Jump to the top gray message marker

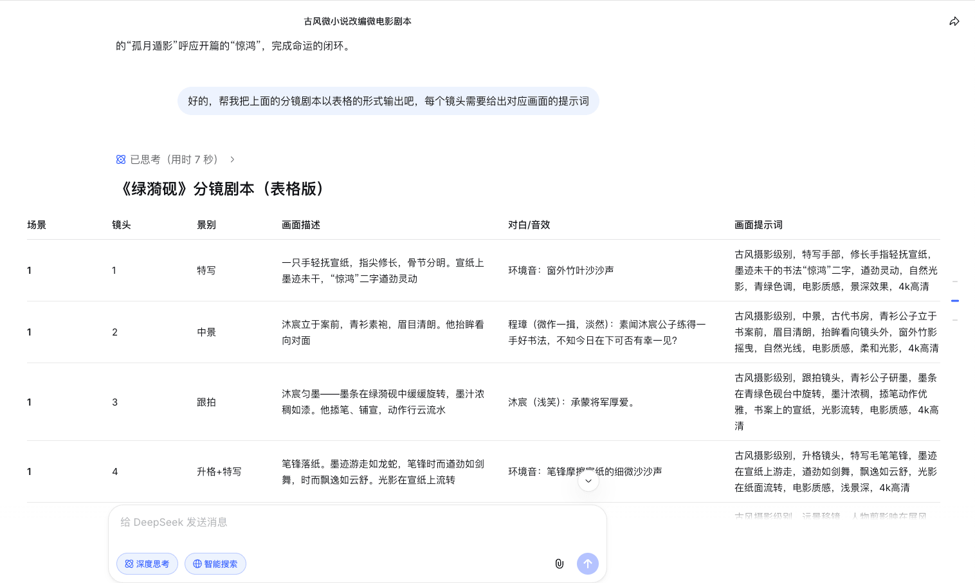tap(955, 282)
